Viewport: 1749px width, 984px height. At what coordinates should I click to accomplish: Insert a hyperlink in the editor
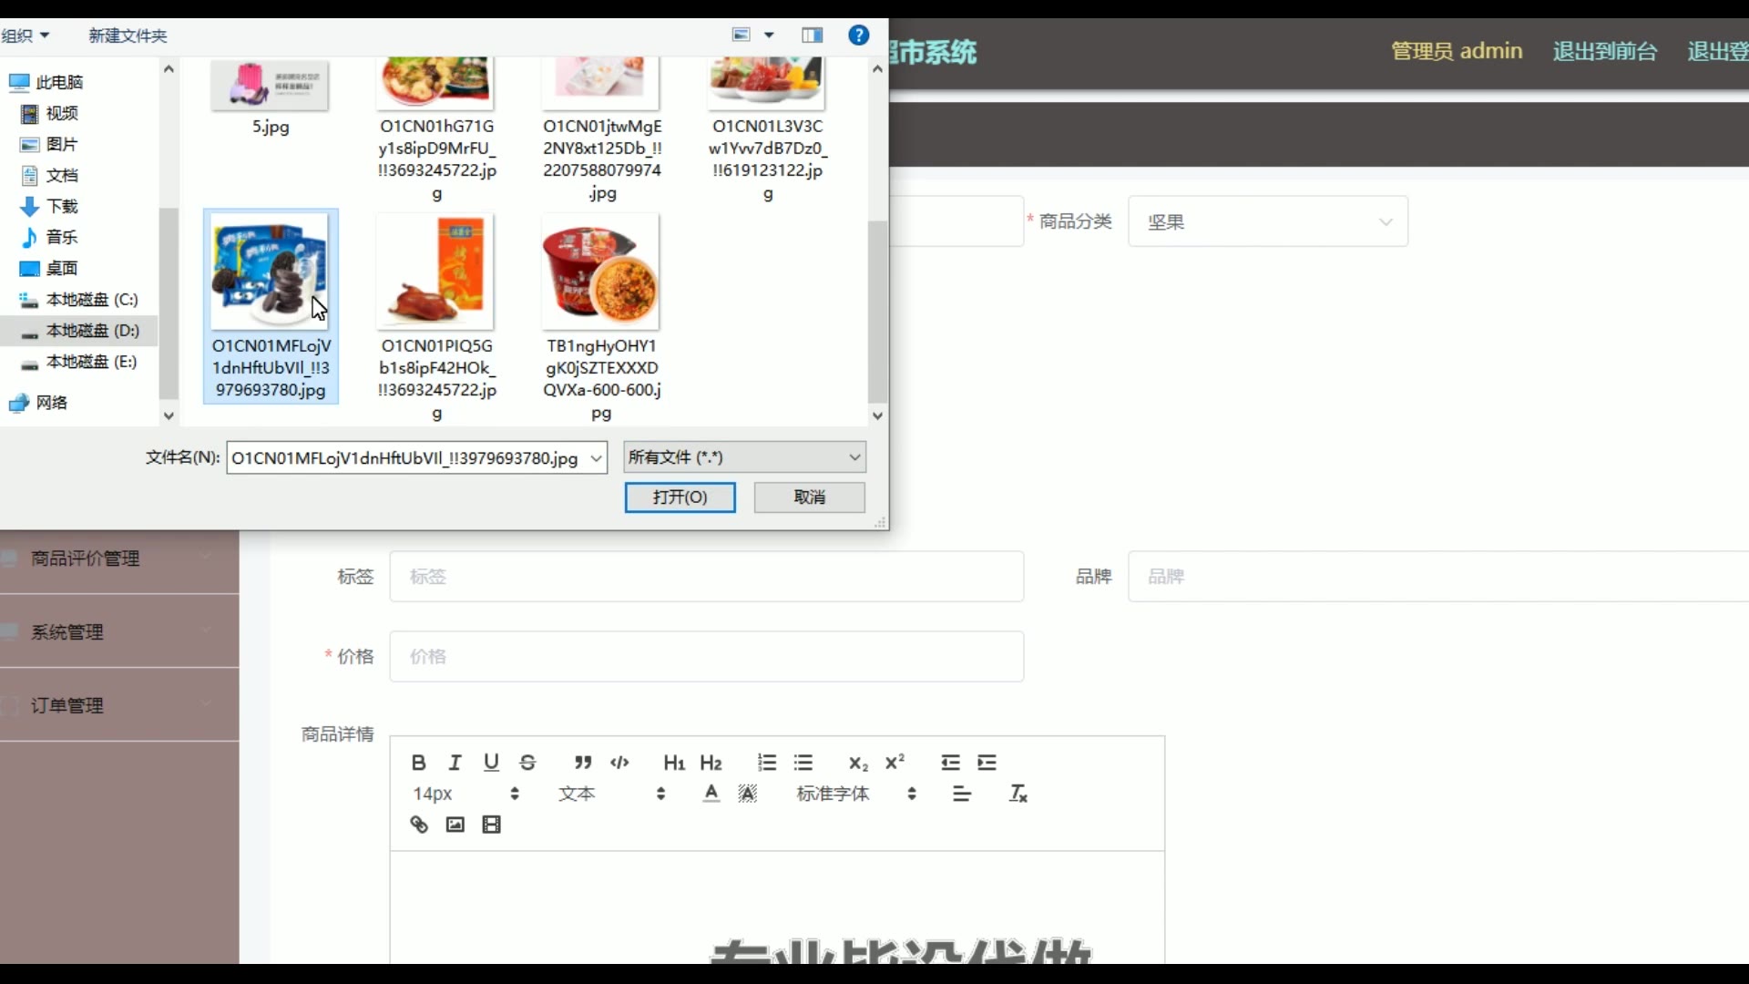(418, 825)
